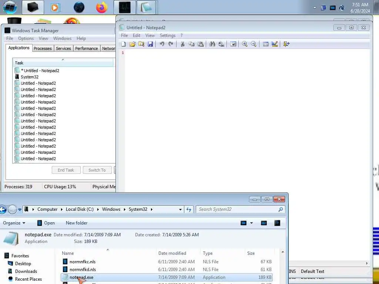Click the Explorer Back navigation button

point(3,209)
